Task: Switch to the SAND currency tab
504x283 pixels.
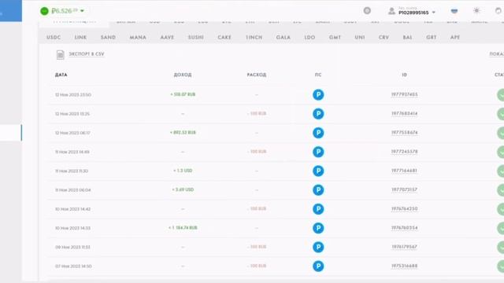Action: click(x=108, y=37)
